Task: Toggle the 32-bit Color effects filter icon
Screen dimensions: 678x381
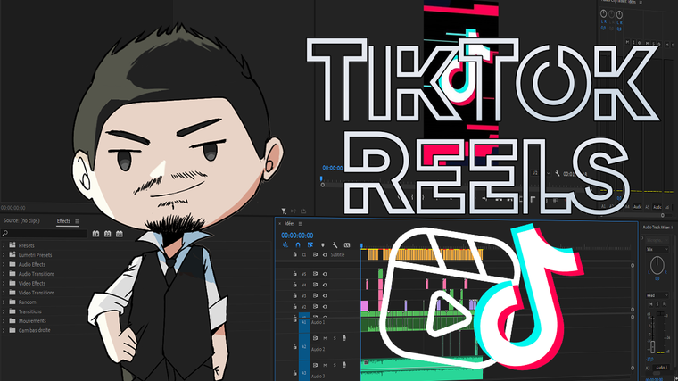Action: point(107,234)
